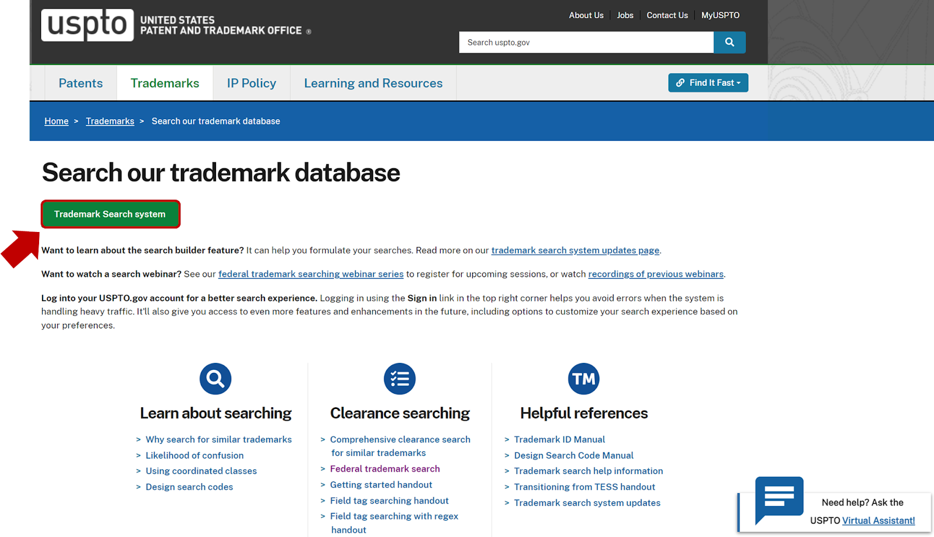The image size is (934, 537).
Task: Open the Federal trademark search link
Action: click(385, 469)
